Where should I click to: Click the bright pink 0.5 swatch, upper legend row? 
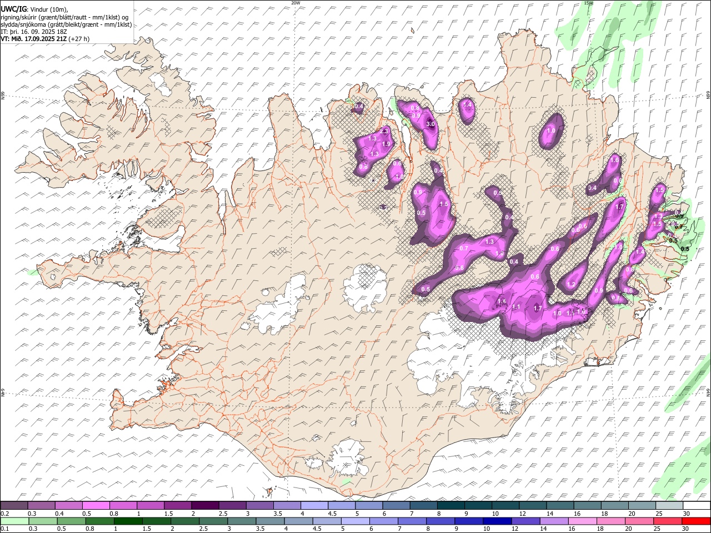(96, 506)
